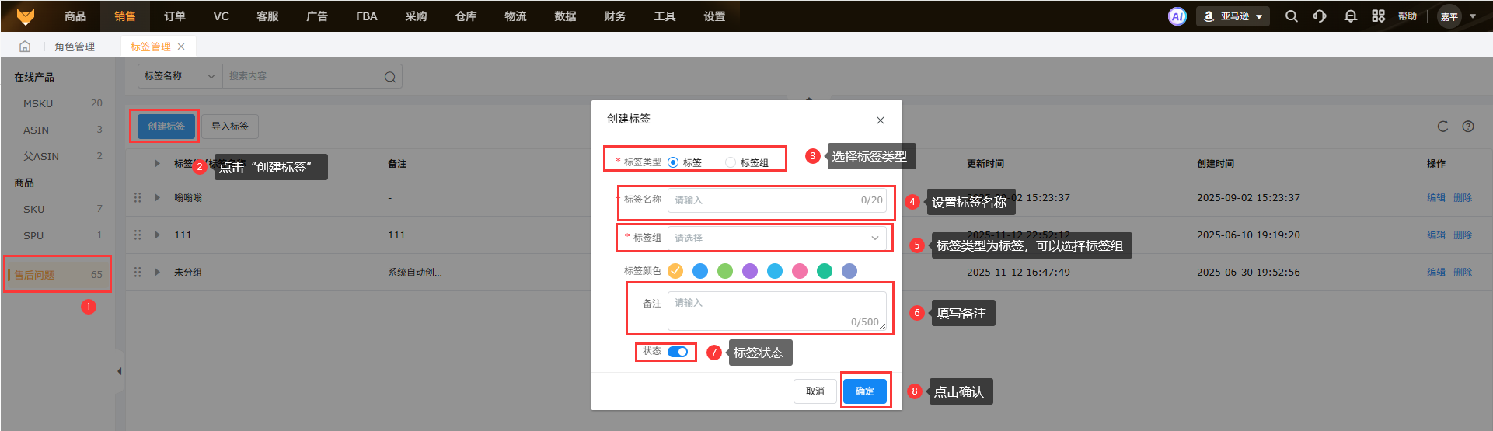Click 帮助 in the top bar

click(x=1408, y=16)
